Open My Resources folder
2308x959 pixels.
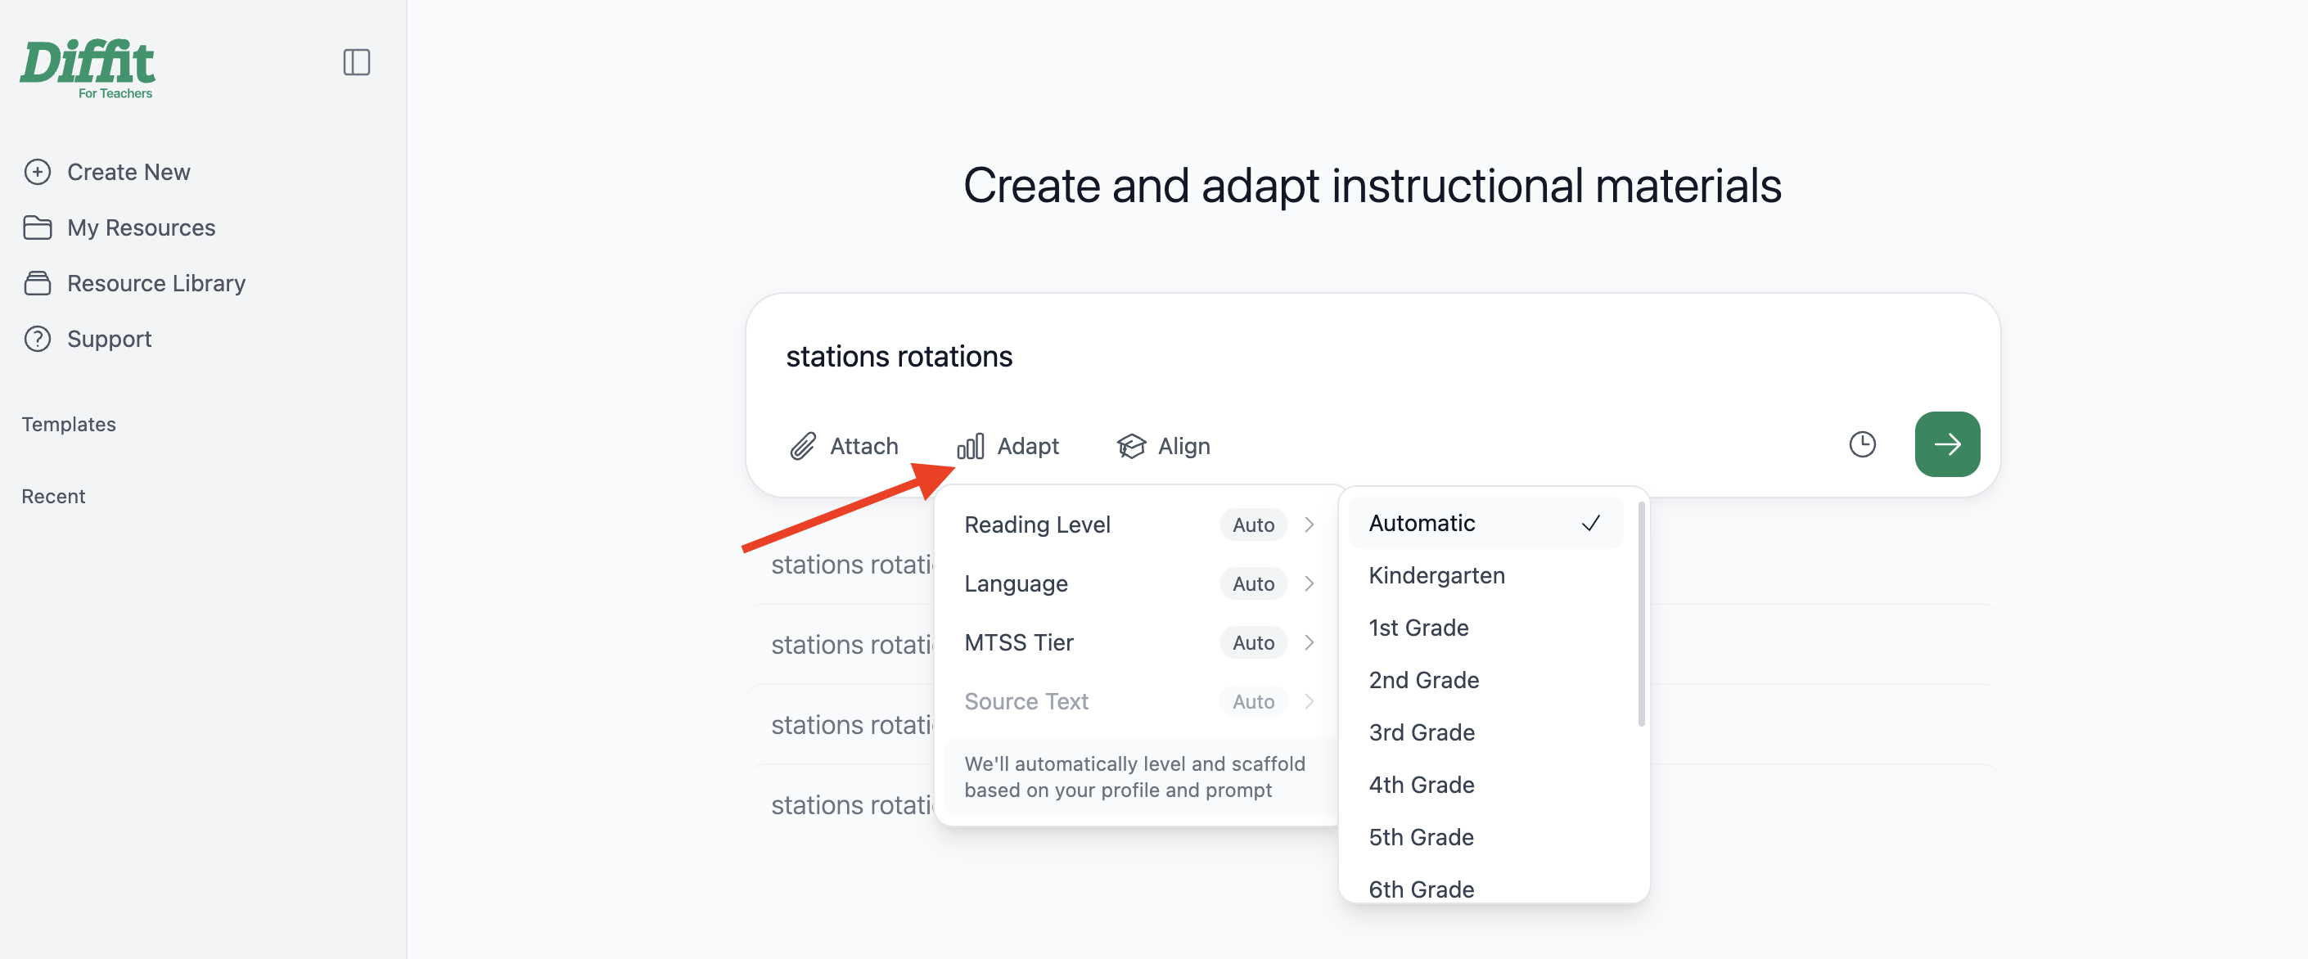pos(120,227)
